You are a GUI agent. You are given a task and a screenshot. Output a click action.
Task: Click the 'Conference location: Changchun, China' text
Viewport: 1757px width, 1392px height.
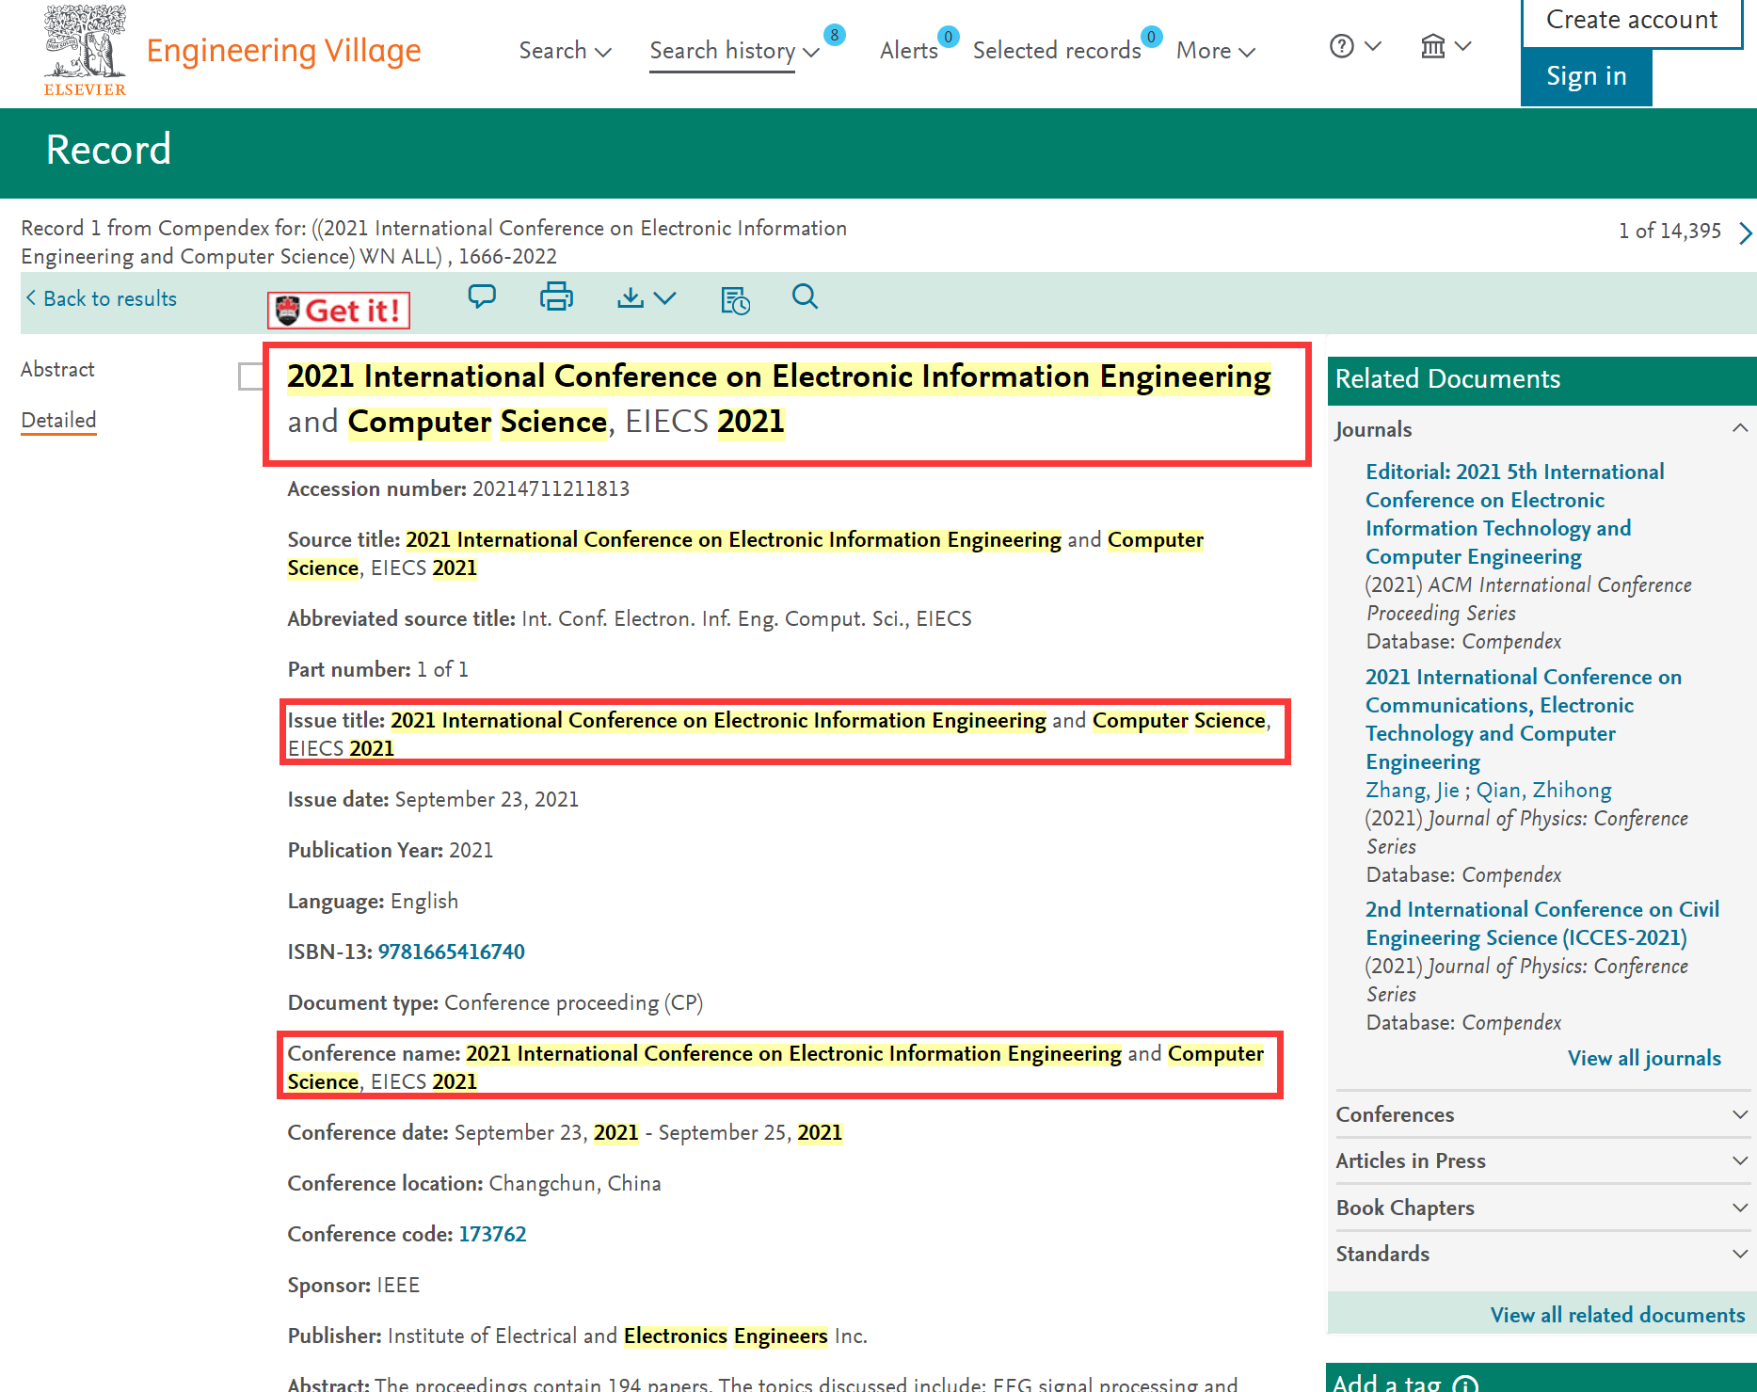474,1183
